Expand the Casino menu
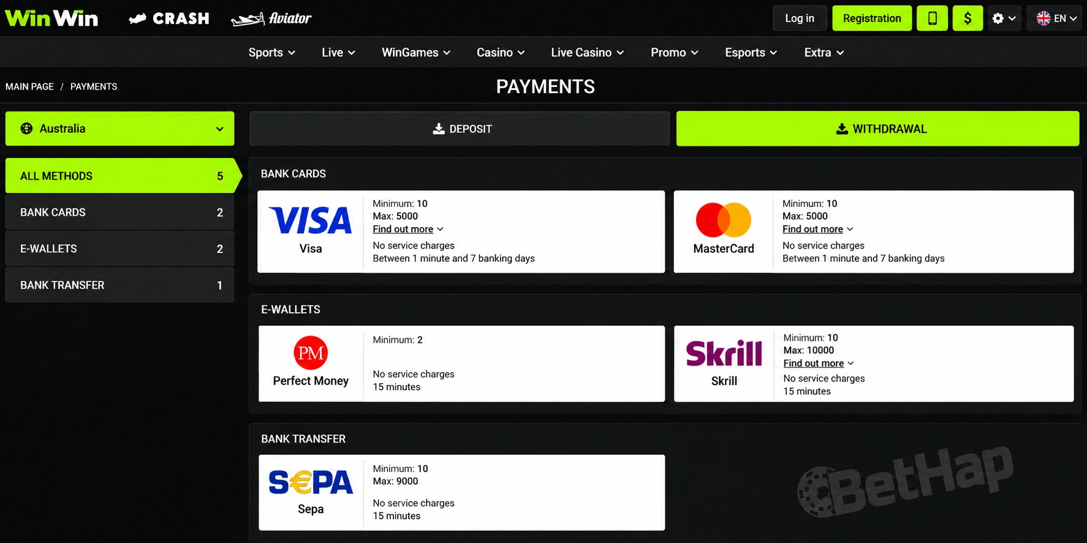1087x543 pixels. coord(501,53)
